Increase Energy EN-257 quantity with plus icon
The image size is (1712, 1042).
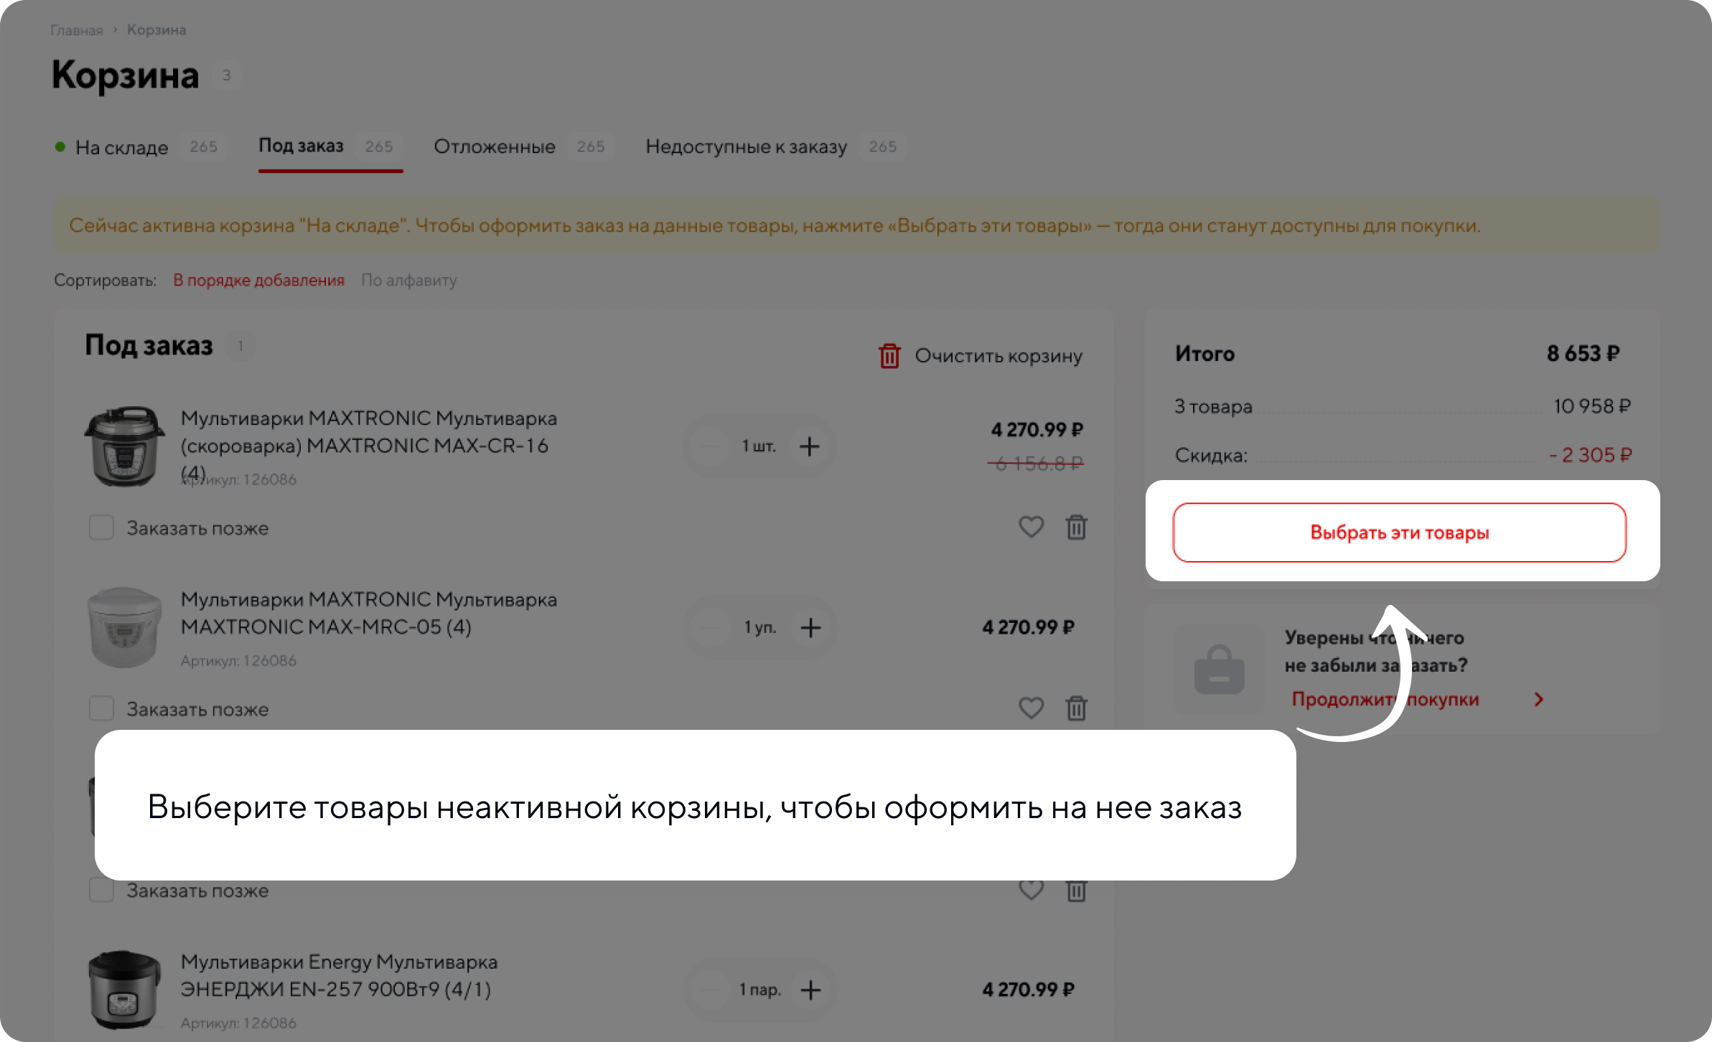click(x=810, y=990)
